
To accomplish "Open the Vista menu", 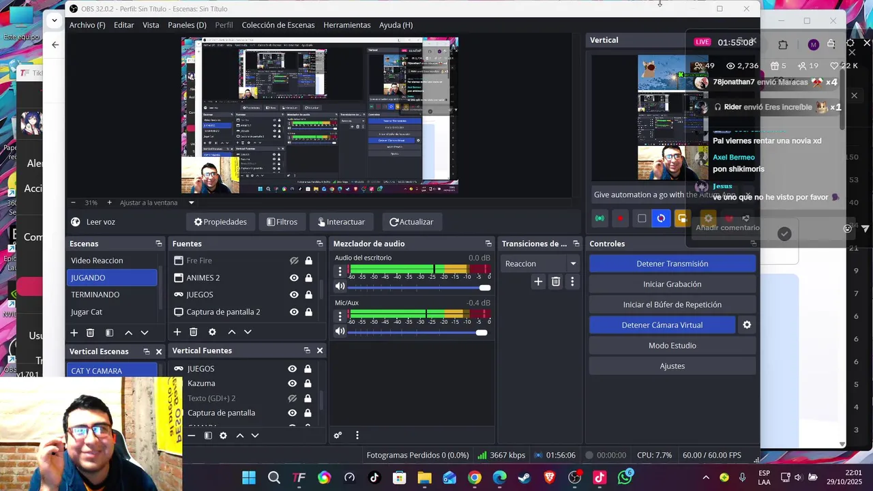I will (151, 25).
